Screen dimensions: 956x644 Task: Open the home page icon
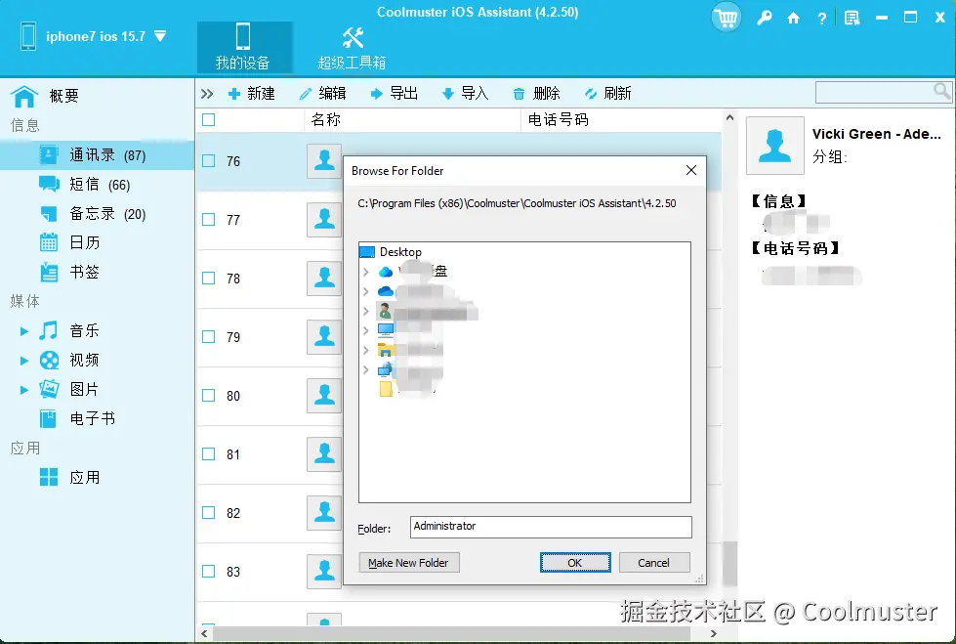coord(794,18)
